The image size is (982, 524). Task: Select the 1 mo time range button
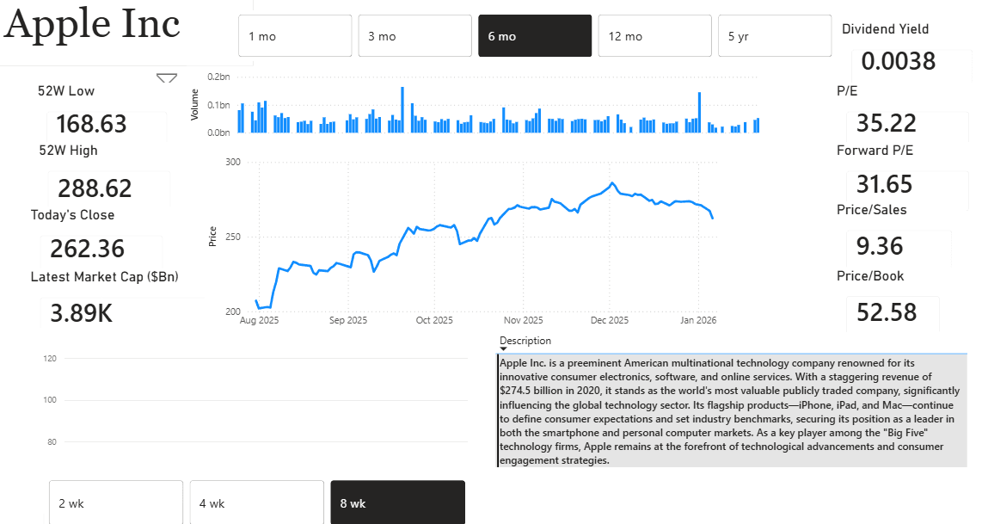295,35
